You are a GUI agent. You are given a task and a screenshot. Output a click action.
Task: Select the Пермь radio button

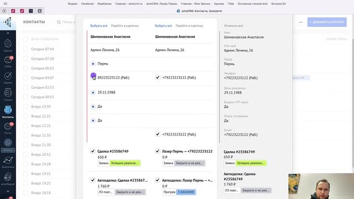tap(93, 64)
